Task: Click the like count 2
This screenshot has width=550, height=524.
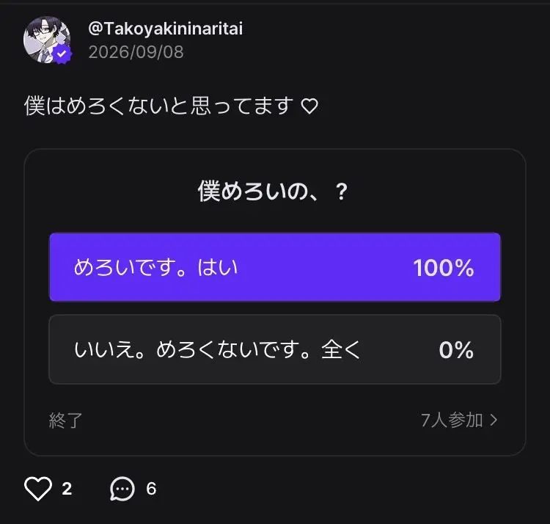Action: coord(67,489)
